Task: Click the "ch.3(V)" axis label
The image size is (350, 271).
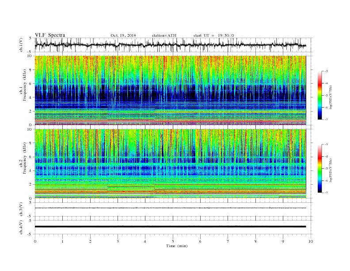Action: 21,209
